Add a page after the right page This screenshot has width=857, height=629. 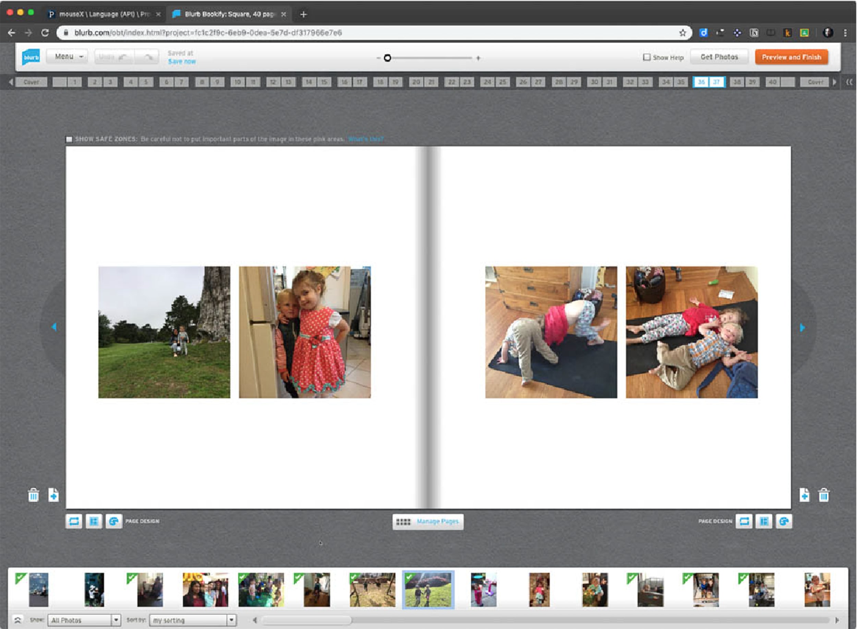click(x=804, y=495)
